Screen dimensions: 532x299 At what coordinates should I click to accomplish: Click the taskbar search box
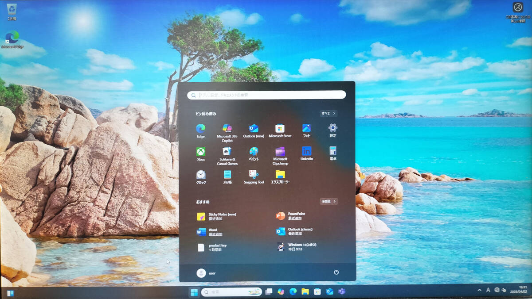(231, 292)
